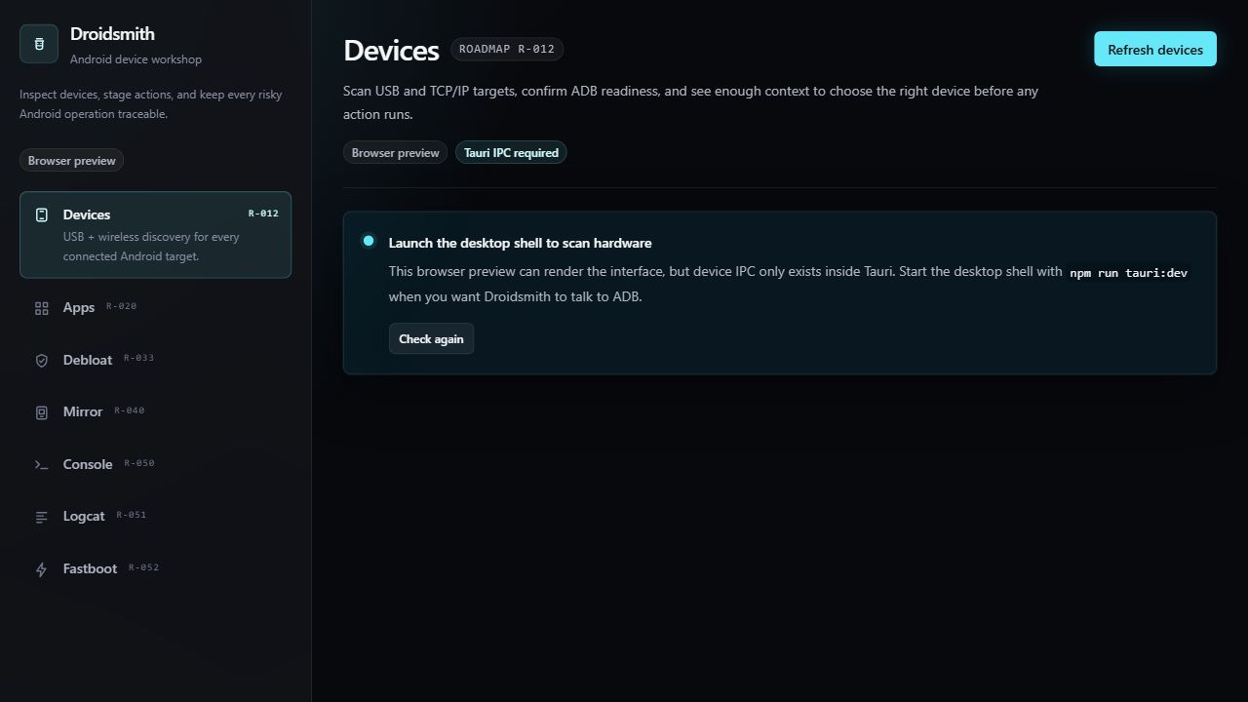Click the npm run tauri:dev code snippet
Screen dimensions: 1248x702
[1129, 273]
